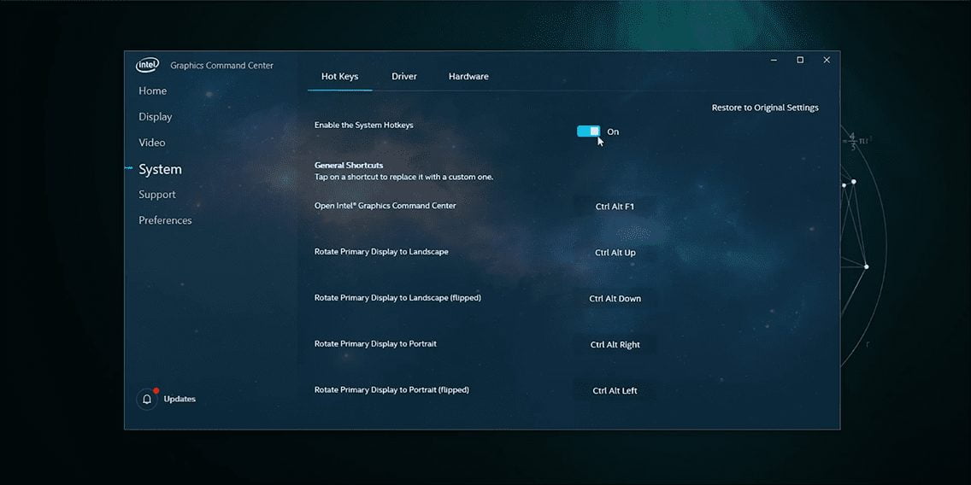
Task: Click 'Rotate Primary Display to Landscape' label
Action: 381,252
